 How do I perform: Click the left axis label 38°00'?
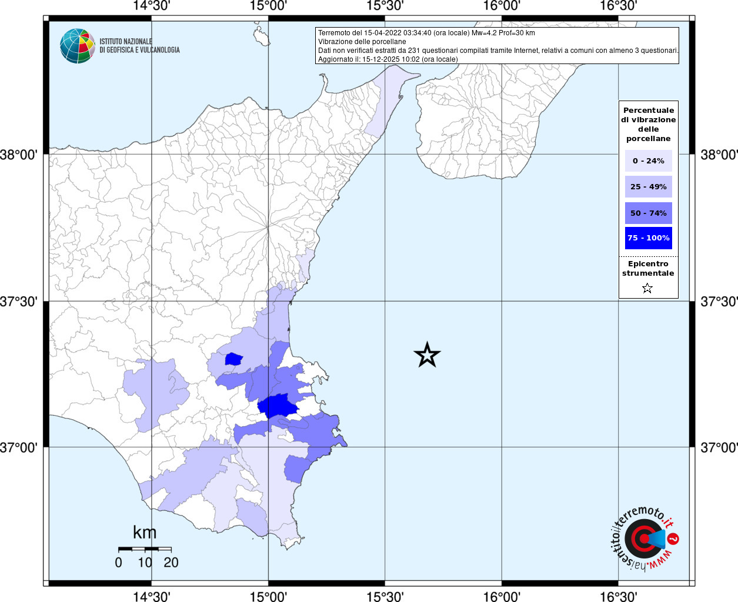click(19, 155)
